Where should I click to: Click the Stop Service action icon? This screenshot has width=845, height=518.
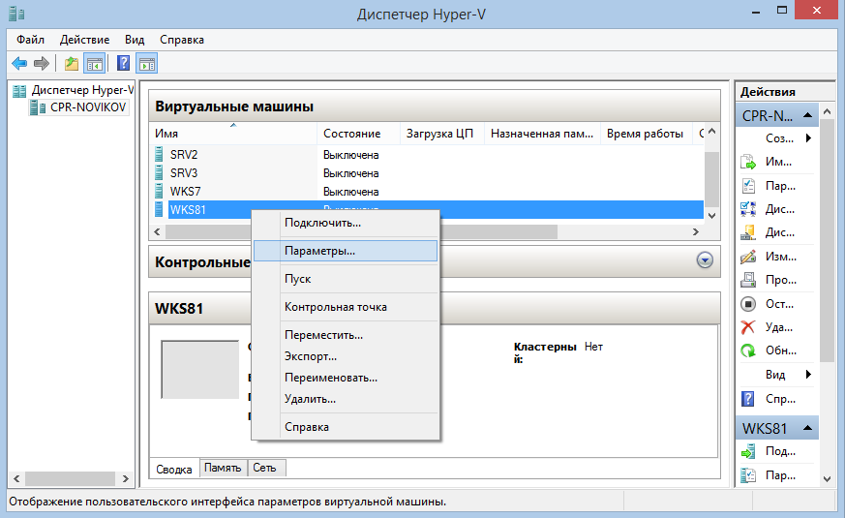pyautogui.click(x=747, y=304)
